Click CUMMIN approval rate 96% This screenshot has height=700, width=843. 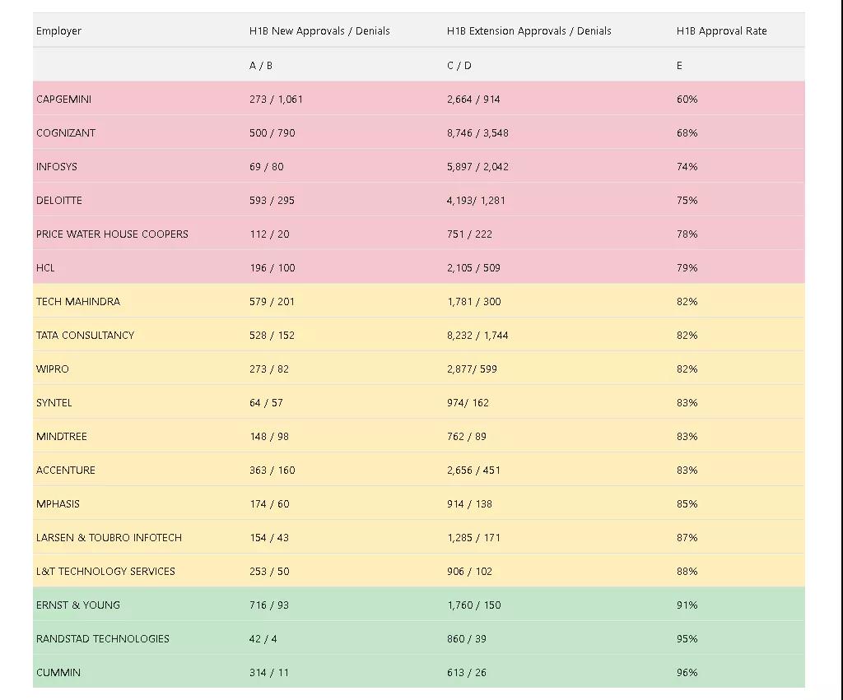(687, 673)
